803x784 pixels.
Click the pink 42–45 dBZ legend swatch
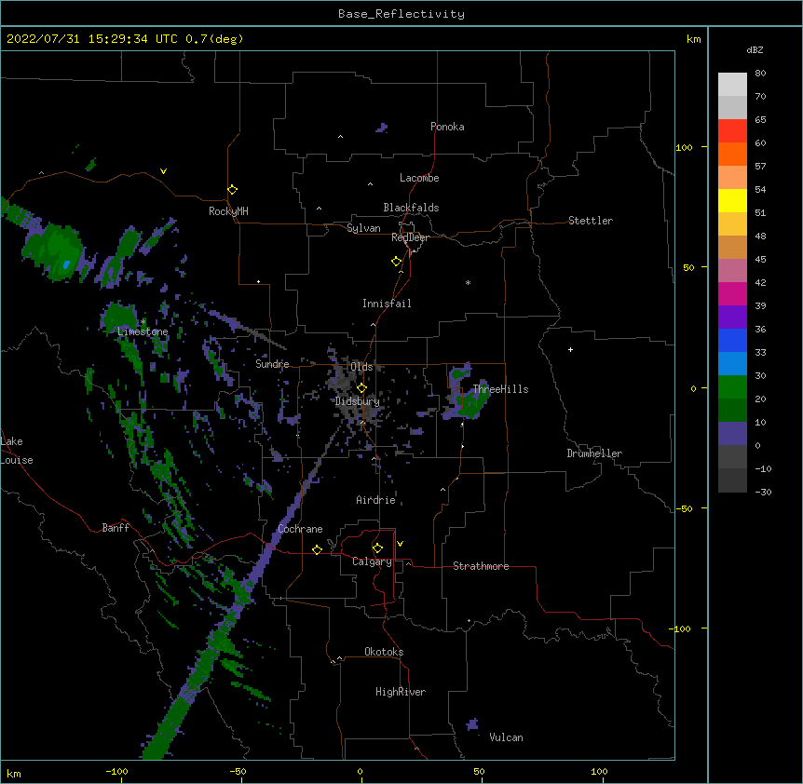[x=732, y=271]
